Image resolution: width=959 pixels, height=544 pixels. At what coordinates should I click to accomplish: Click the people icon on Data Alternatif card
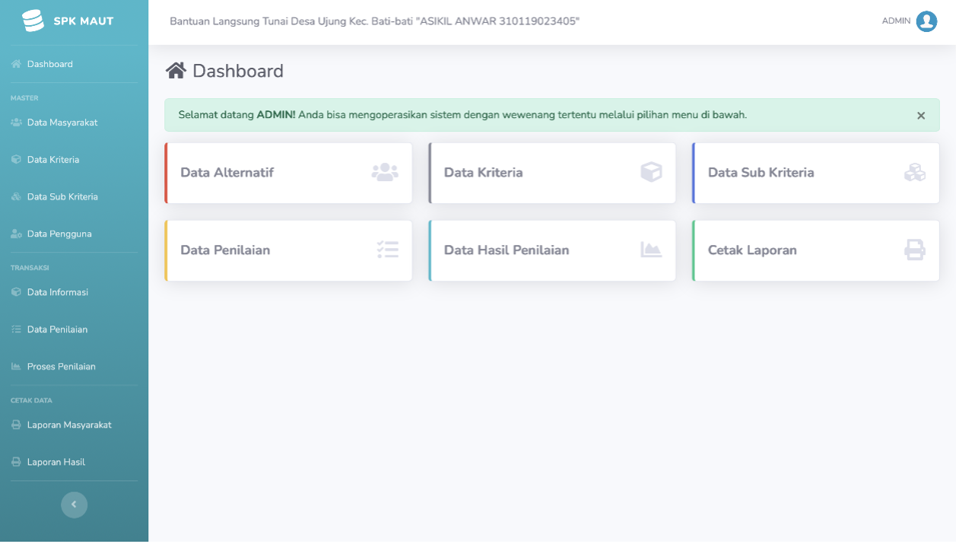pos(385,173)
